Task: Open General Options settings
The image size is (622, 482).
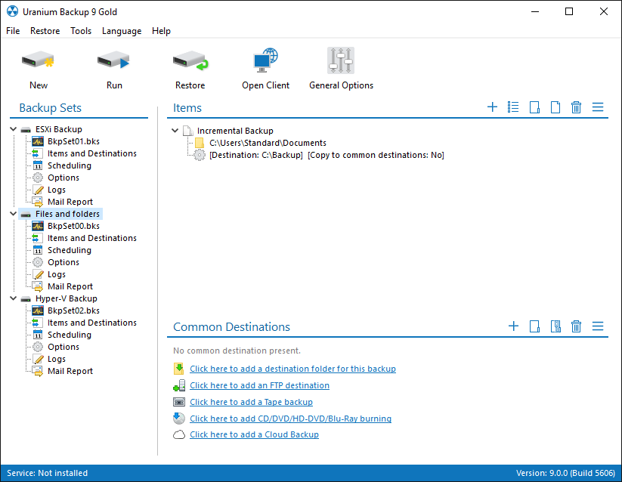Action: (340, 68)
